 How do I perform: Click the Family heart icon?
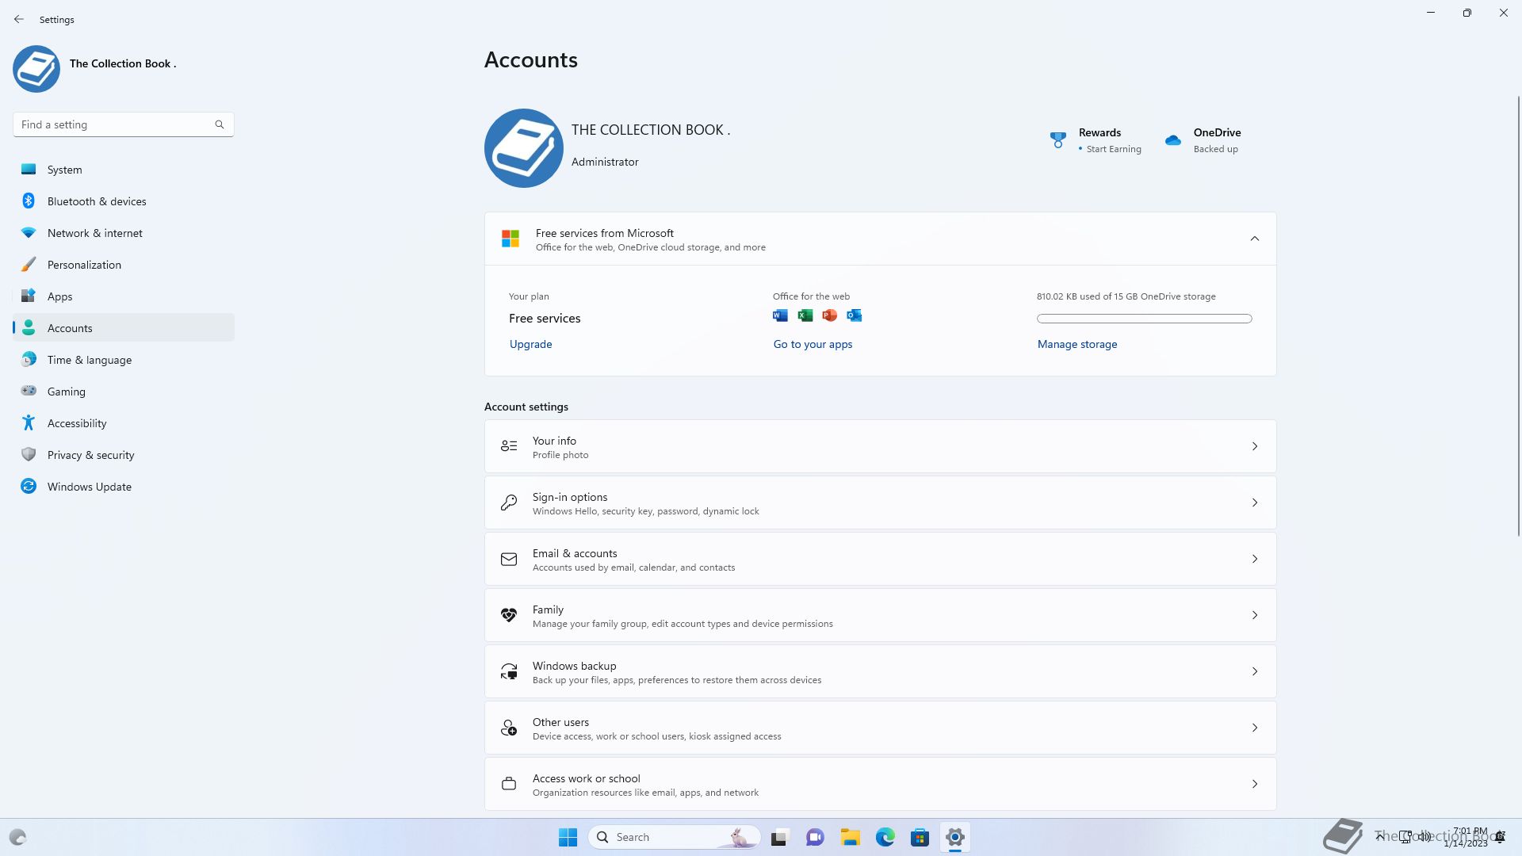pyautogui.click(x=509, y=615)
